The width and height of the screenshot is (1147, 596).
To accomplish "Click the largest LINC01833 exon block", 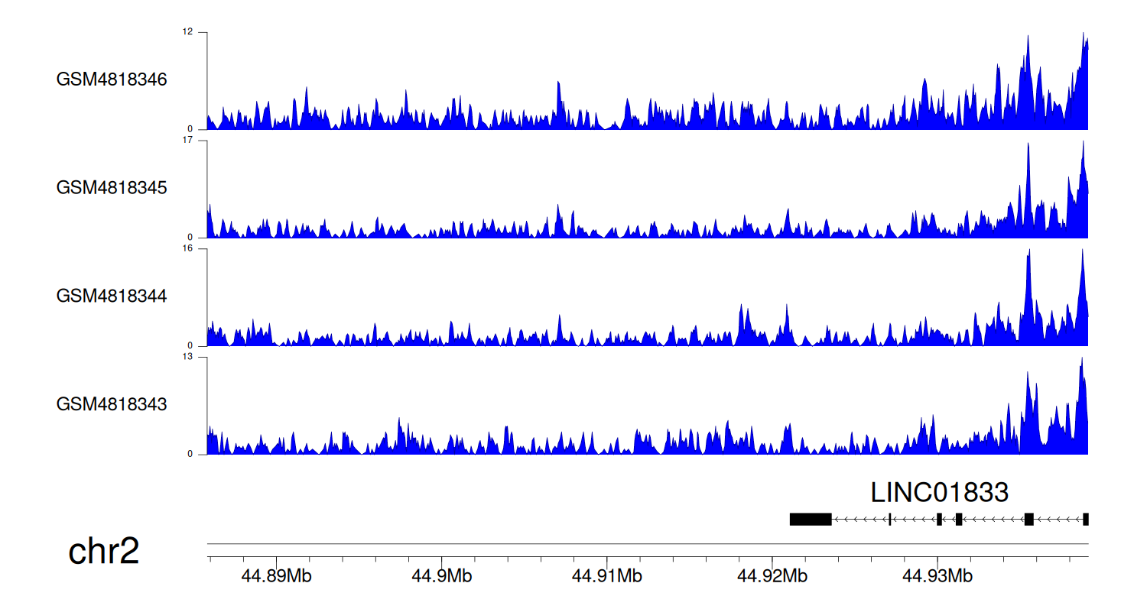I will coord(811,520).
